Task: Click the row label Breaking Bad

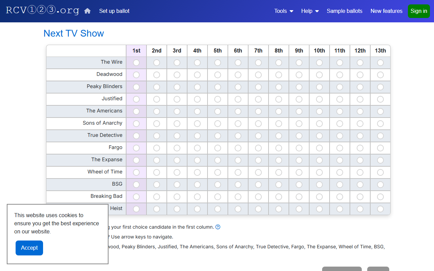Action: (106, 196)
